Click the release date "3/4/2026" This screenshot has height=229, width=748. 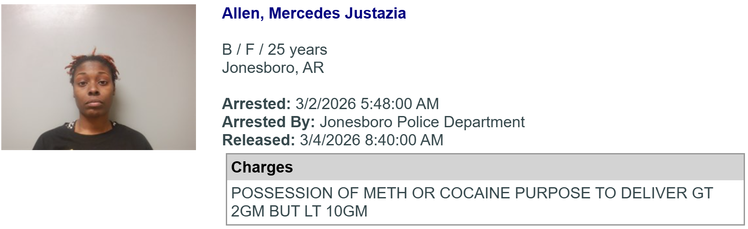pos(330,140)
